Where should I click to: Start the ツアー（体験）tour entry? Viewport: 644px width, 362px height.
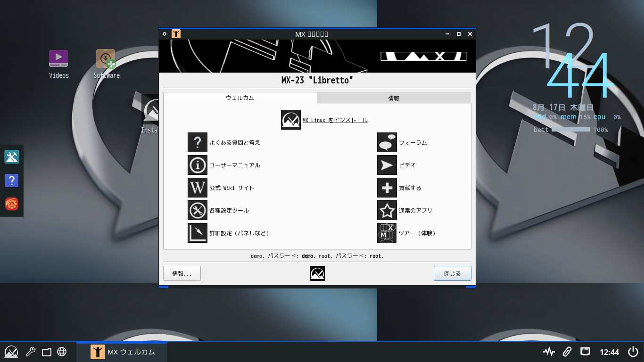(x=406, y=233)
